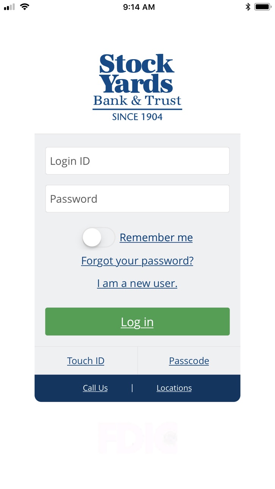The height and width of the screenshot is (489, 275).
Task: Choose Touch ID login option
Action: [x=86, y=360]
